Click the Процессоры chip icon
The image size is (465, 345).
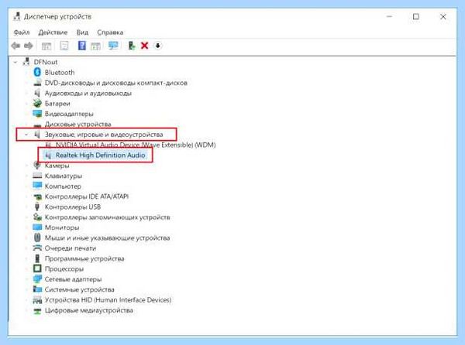[37, 268]
